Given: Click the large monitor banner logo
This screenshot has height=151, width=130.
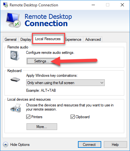Looking at the screenshot, I should coord(13,20).
